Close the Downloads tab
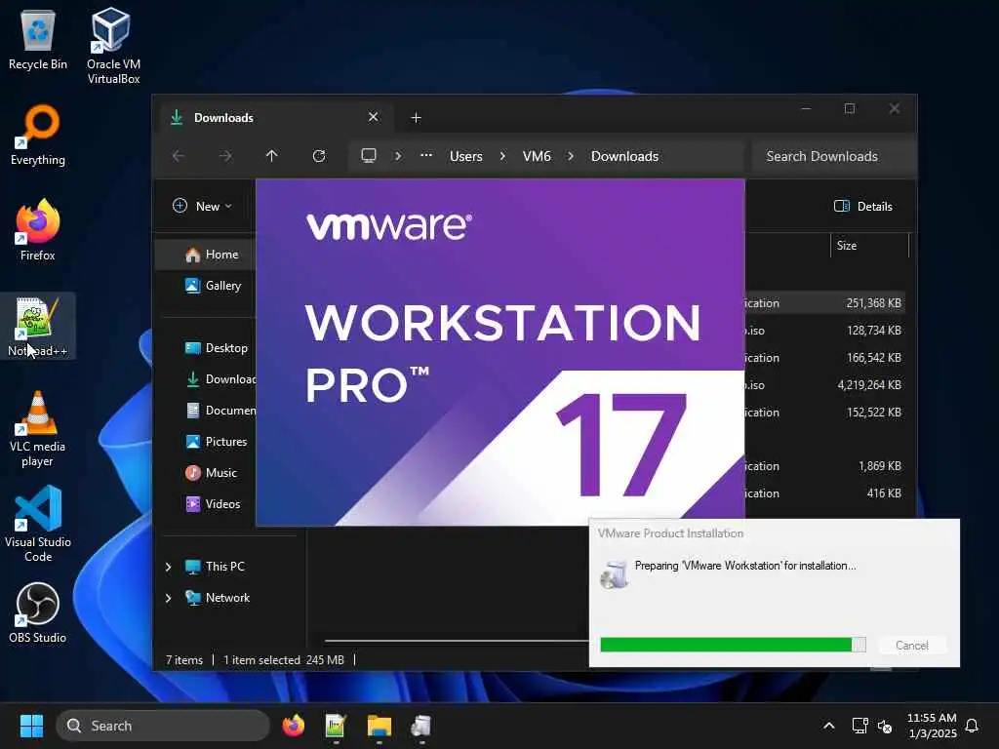 click(374, 117)
